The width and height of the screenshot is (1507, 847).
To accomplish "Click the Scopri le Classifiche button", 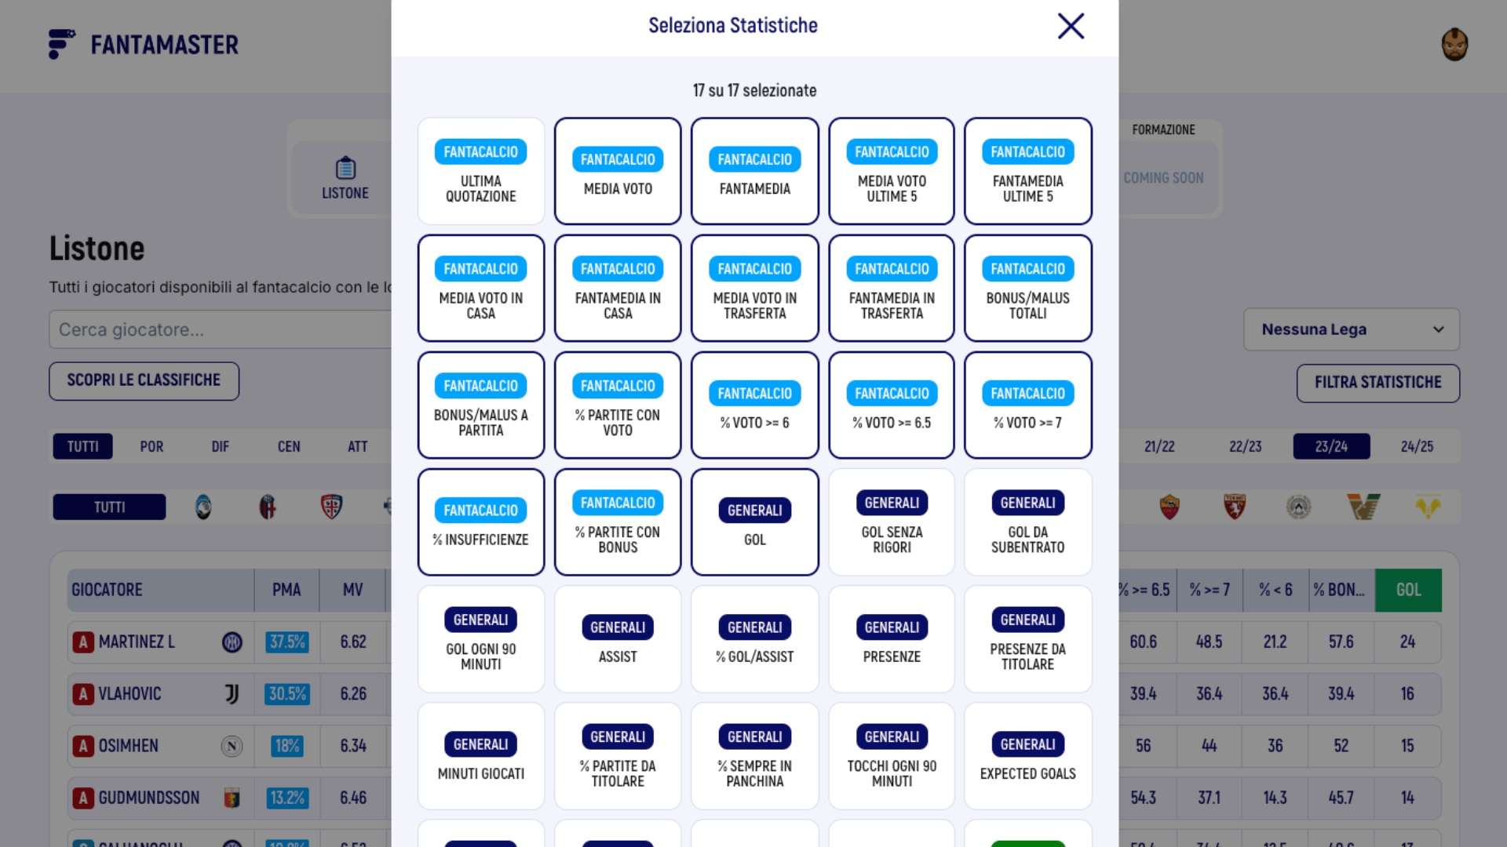I will [144, 381].
